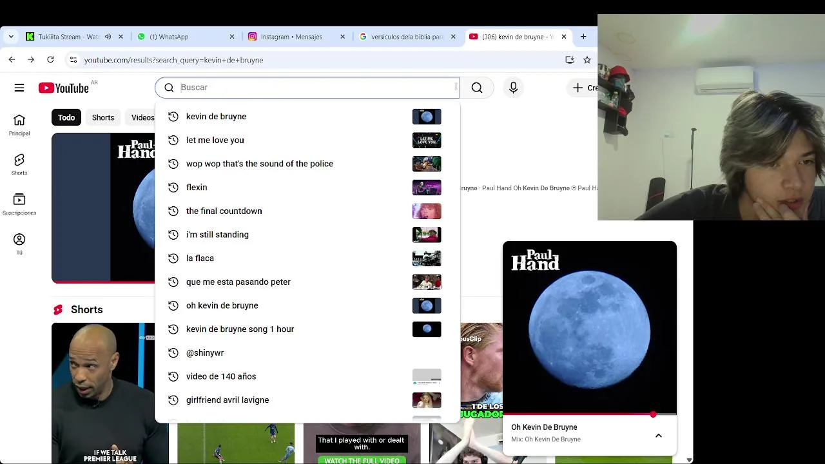Seek on the miniplayer red progress bar
825x464 pixels.
pyautogui.click(x=589, y=414)
